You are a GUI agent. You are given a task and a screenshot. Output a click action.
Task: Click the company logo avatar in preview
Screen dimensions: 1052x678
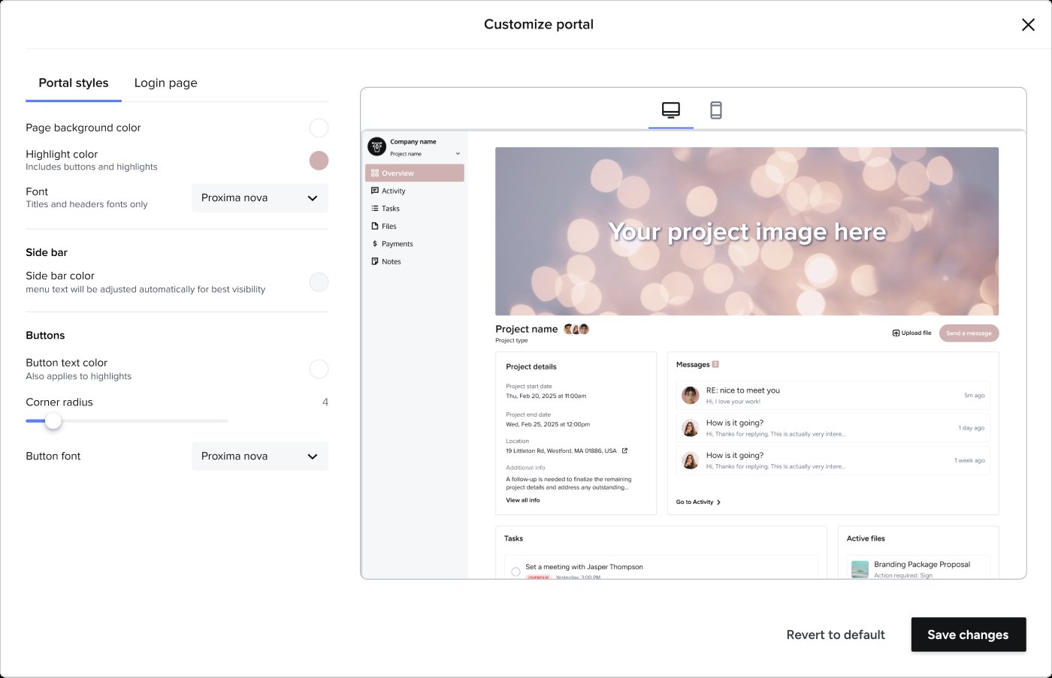[376, 146]
